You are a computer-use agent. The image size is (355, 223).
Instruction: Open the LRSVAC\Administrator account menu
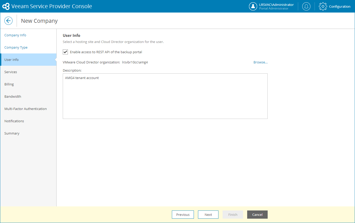[276, 6]
